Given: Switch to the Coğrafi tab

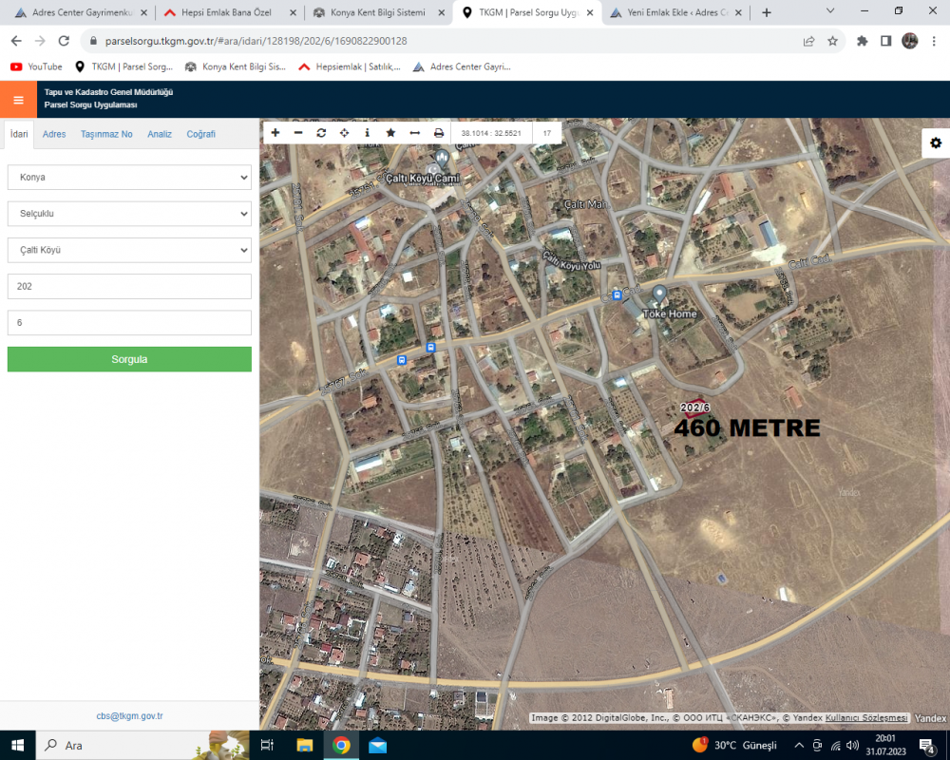Looking at the screenshot, I should (200, 134).
